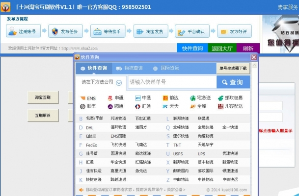Choose 中铁快运 company link
299x196 pixels.
coord(230,179)
